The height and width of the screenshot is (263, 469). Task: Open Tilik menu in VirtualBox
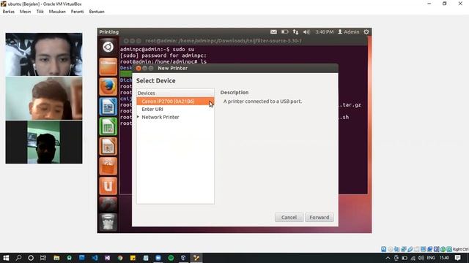[x=40, y=12]
